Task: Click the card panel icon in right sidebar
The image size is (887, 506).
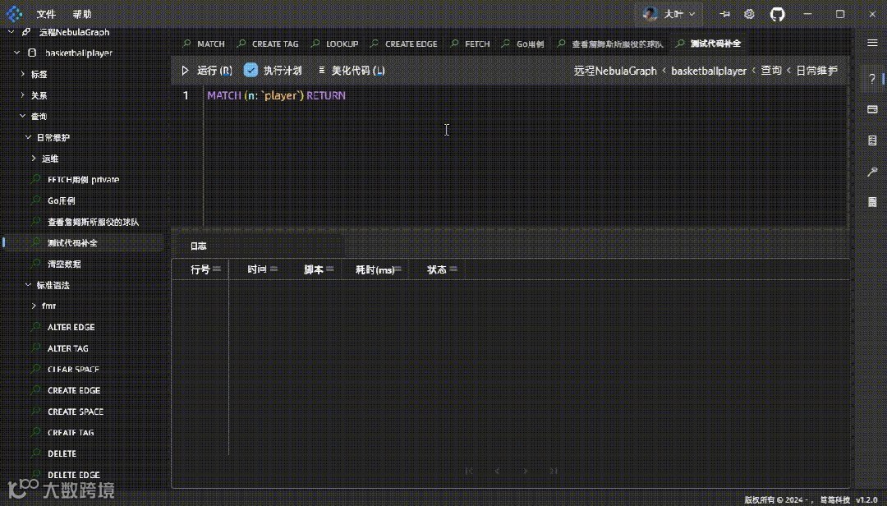Action: pos(872,109)
